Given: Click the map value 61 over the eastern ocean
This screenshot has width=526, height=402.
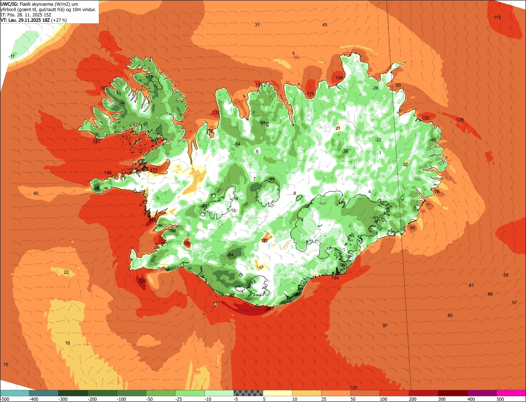Looking at the screenshot, I should tap(471, 285).
